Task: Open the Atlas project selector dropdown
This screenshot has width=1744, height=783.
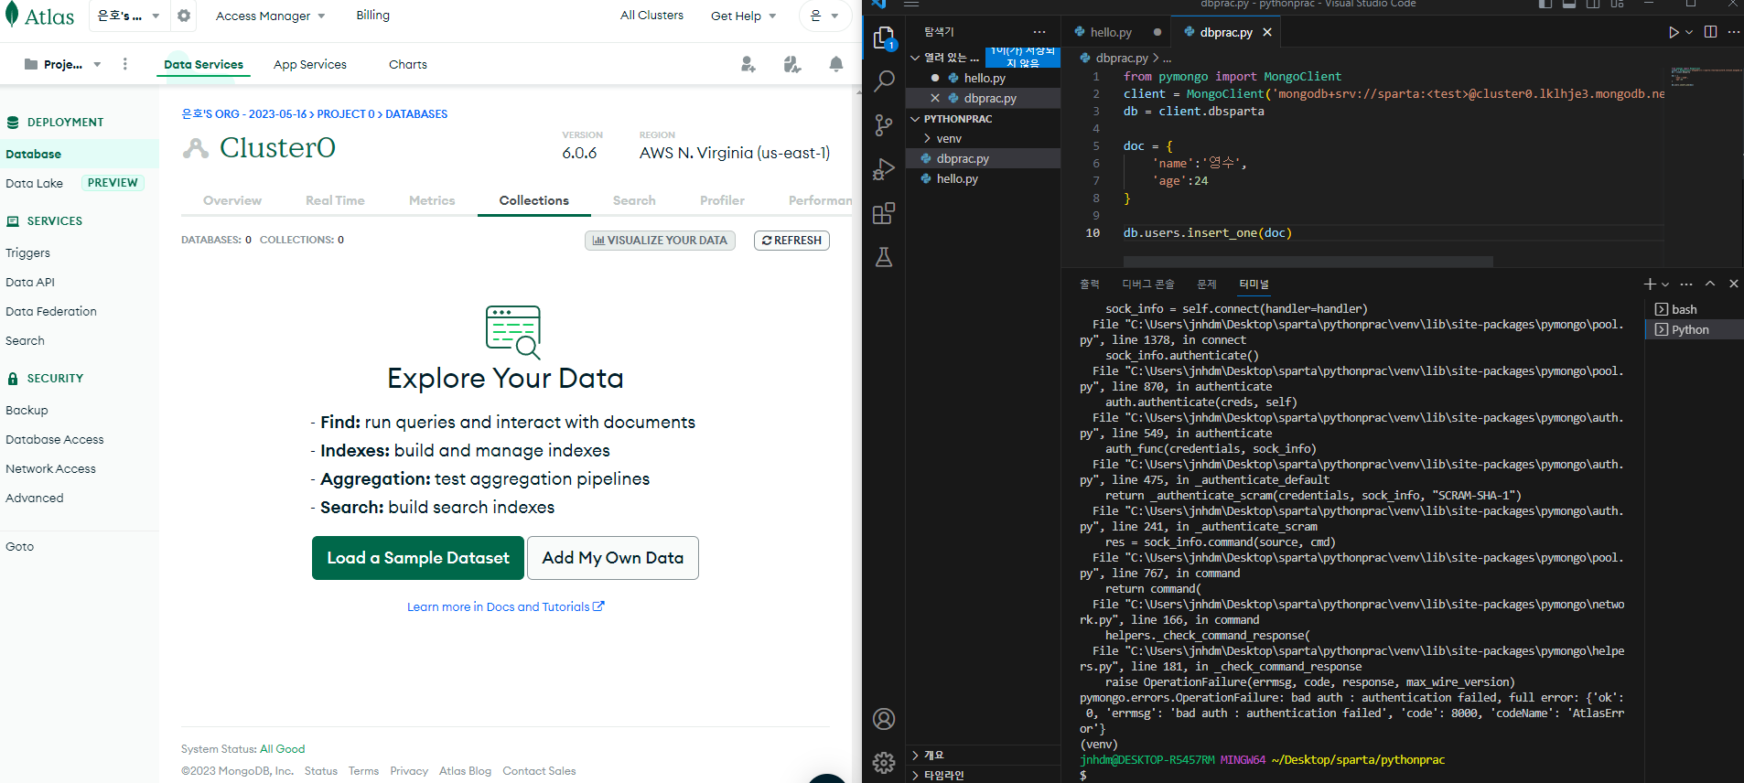Action: [62, 64]
